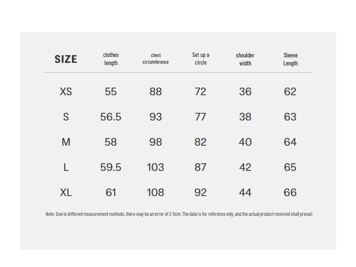Click the SIZE column header
Screen dimensions: 356x267
coord(66,59)
